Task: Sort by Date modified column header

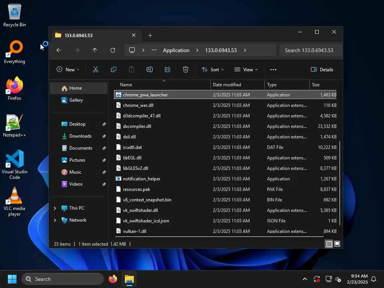Action: 237,85
